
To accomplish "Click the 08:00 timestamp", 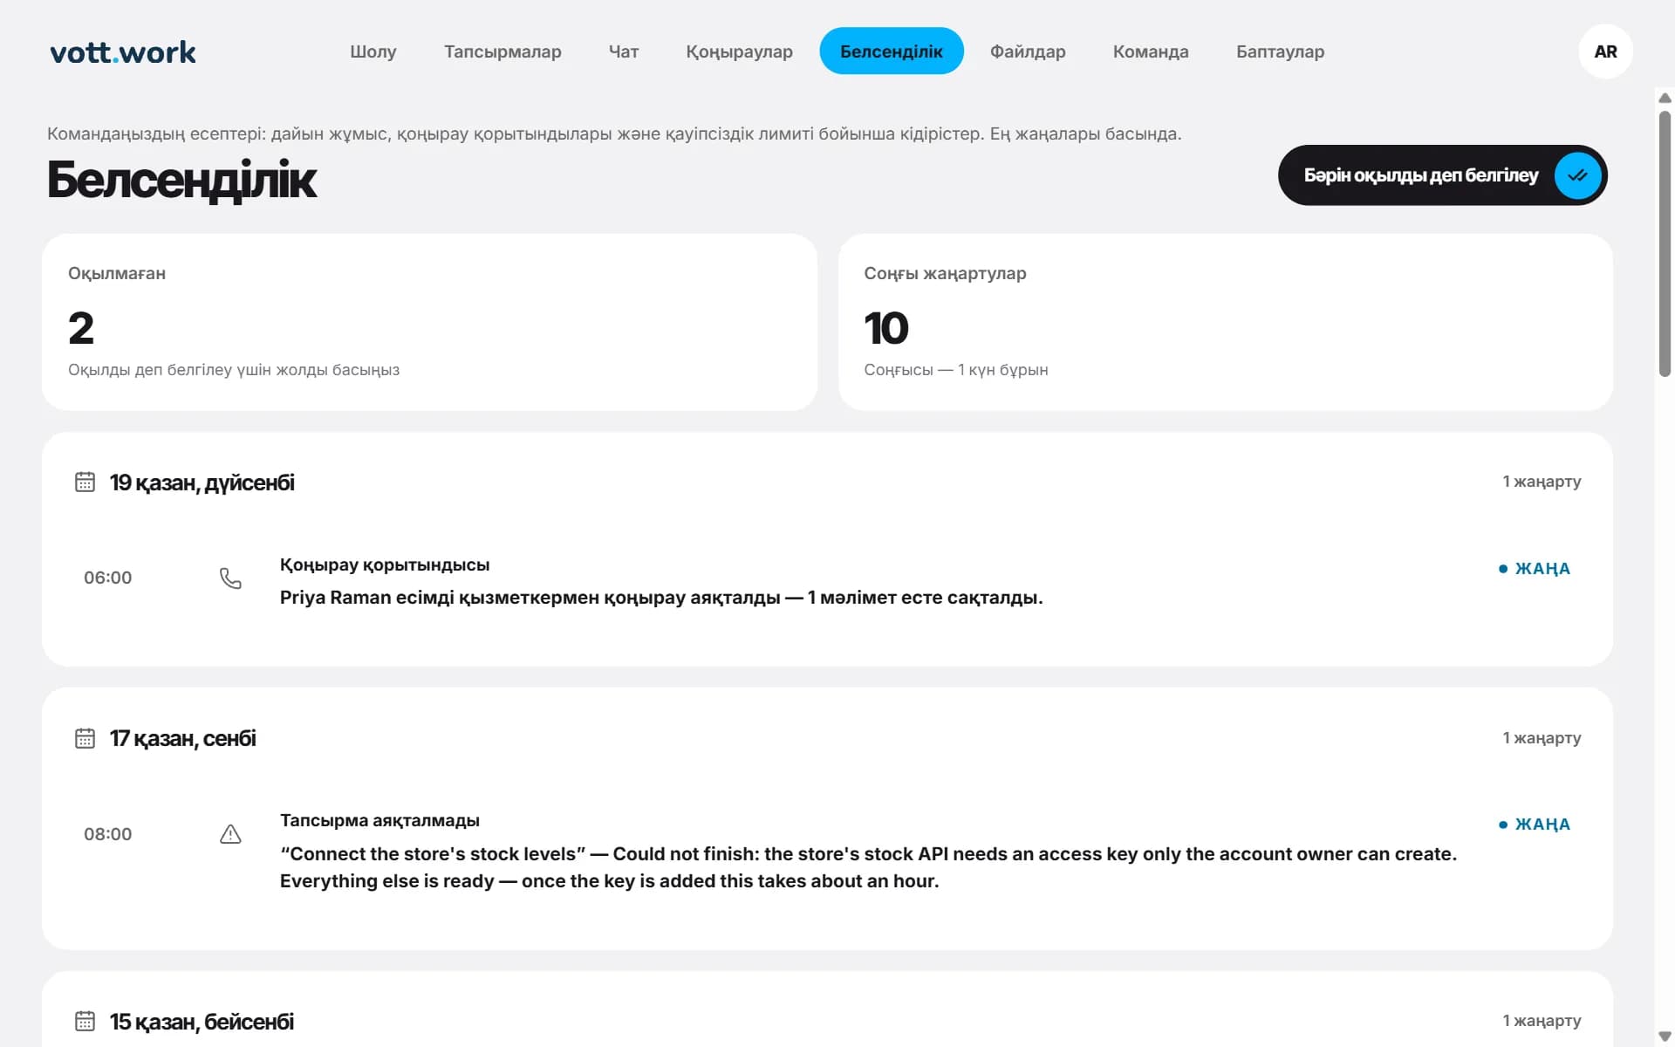I will pyautogui.click(x=108, y=834).
